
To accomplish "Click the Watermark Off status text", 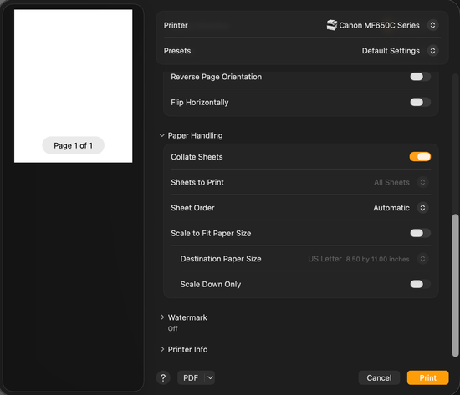I will [x=173, y=328].
